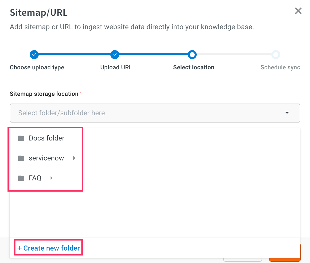This screenshot has width=310, height=263.
Task: Click the folder icon beside servicenow
Action: 21,158
